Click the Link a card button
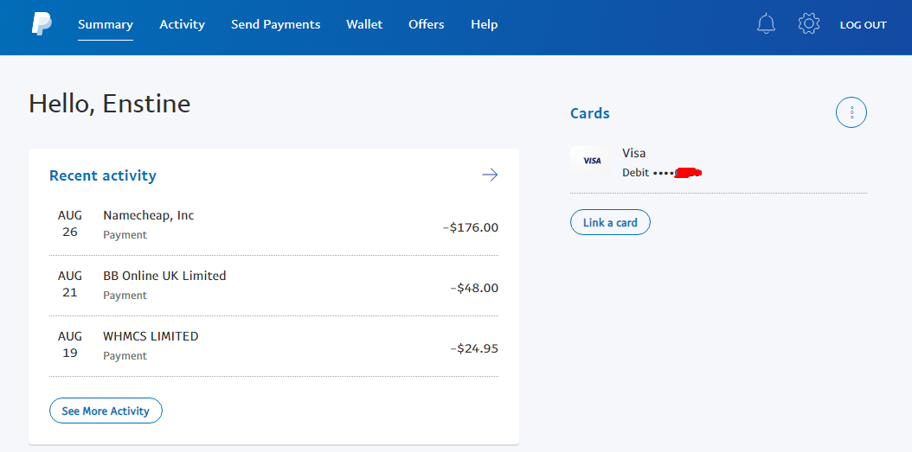Image resolution: width=912 pixels, height=452 pixels. tap(610, 222)
